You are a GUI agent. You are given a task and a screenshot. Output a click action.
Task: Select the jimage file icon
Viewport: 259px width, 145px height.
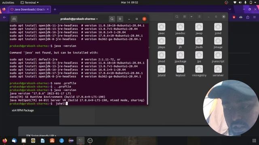[x=218, y=41]
